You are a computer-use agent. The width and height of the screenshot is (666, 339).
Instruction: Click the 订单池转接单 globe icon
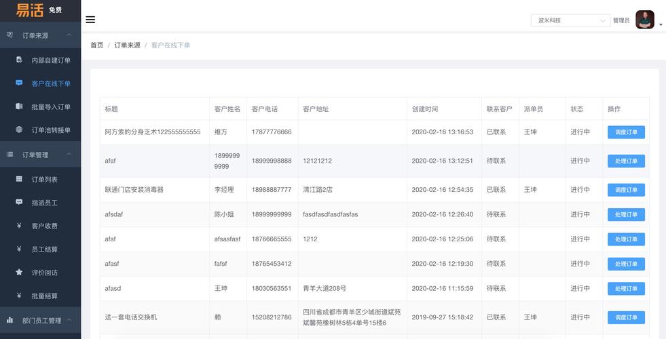(x=19, y=129)
